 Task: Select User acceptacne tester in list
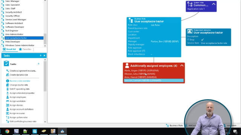pyautogui.click(x=24, y=38)
